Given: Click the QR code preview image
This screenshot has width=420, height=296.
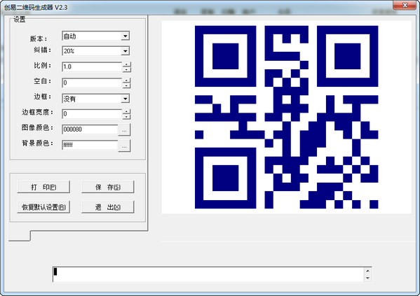Looking at the screenshot, I should [x=286, y=117].
